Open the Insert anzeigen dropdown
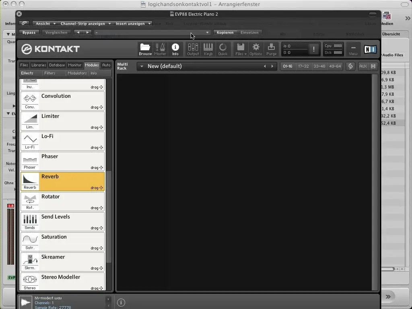 coord(133,24)
